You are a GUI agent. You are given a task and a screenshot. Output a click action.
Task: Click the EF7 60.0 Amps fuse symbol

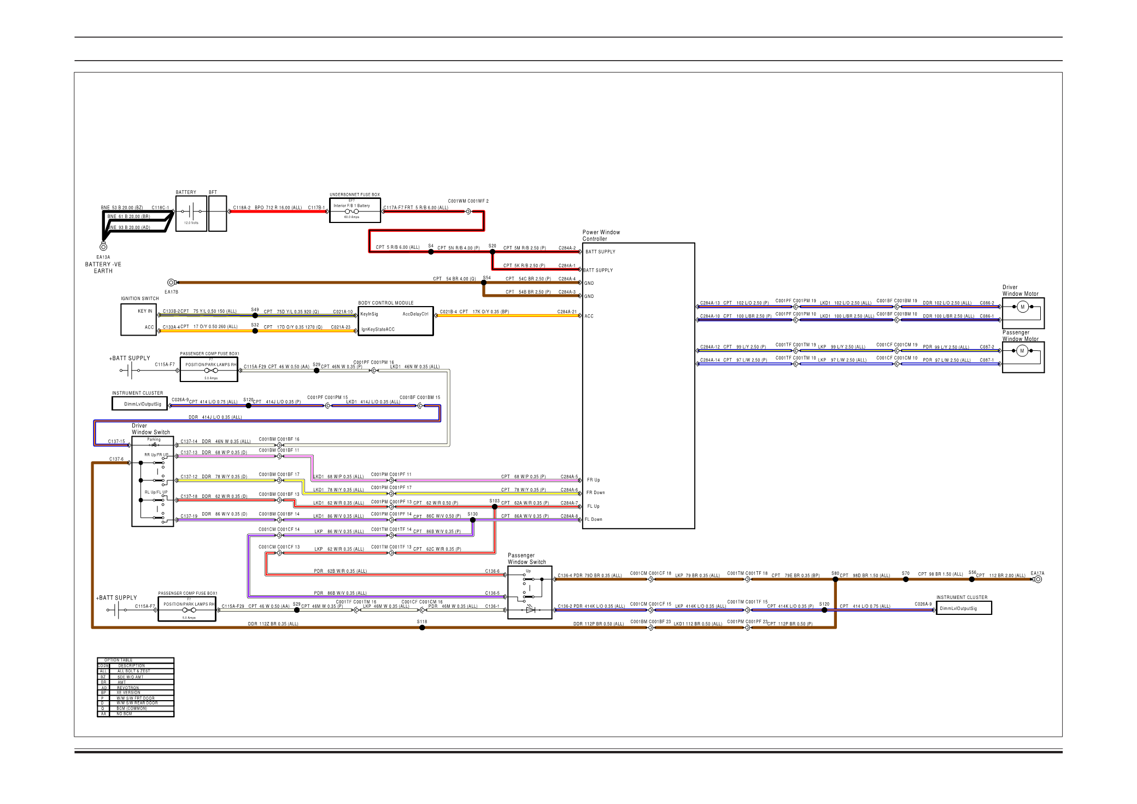click(x=351, y=212)
